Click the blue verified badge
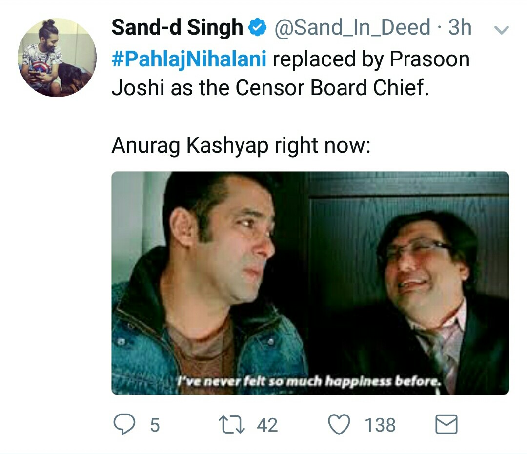 tap(257, 28)
